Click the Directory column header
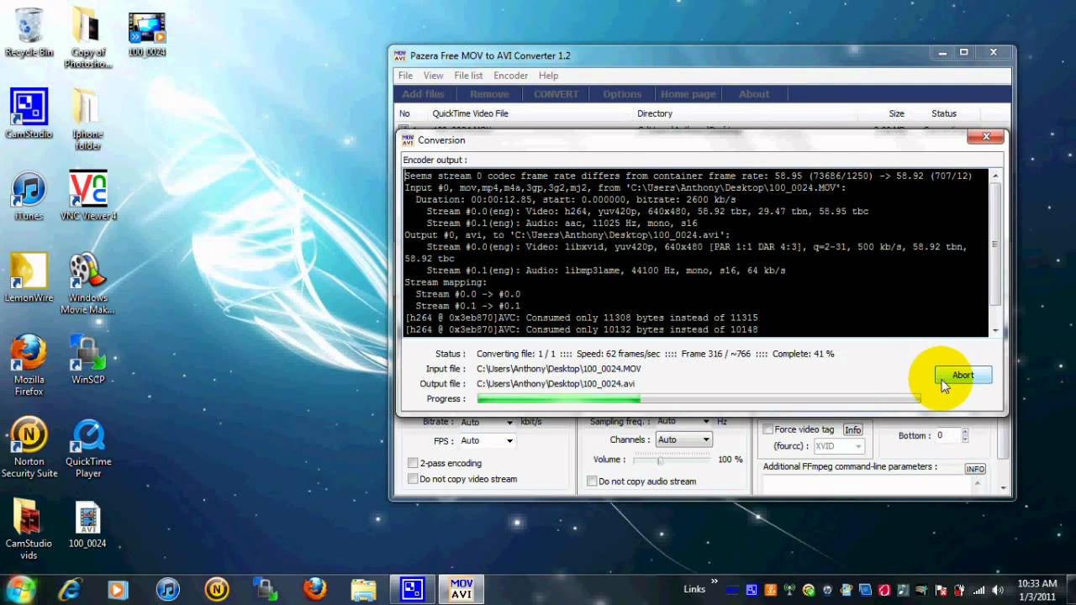This screenshot has width=1076, height=605. pyautogui.click(x=655, y=113)
